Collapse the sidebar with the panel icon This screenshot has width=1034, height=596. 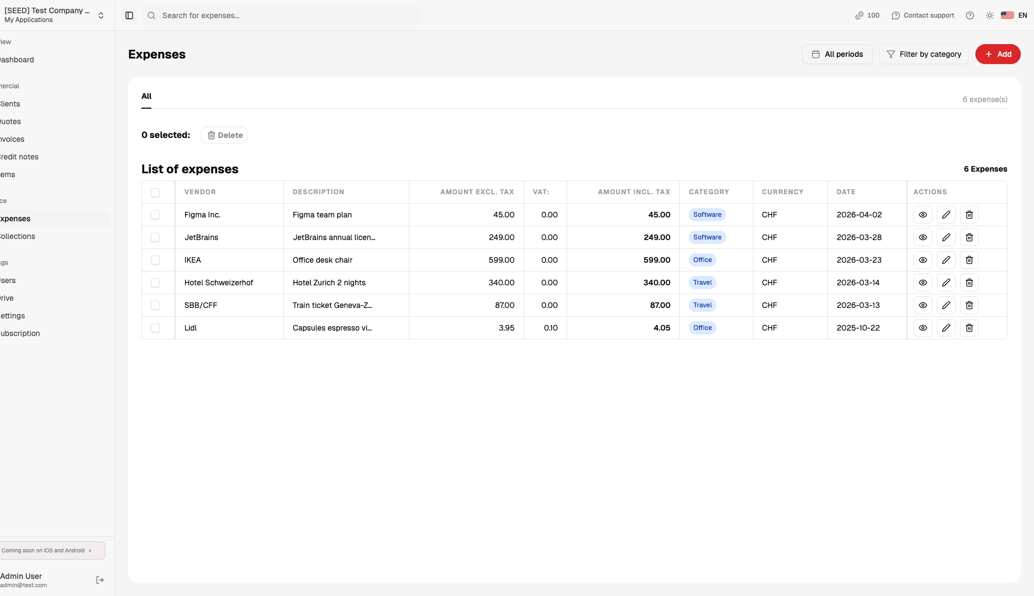tap(129, 15)
